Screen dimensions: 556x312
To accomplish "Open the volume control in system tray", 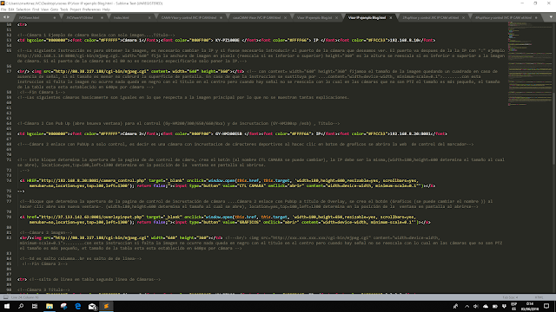I will pos(476,306).
